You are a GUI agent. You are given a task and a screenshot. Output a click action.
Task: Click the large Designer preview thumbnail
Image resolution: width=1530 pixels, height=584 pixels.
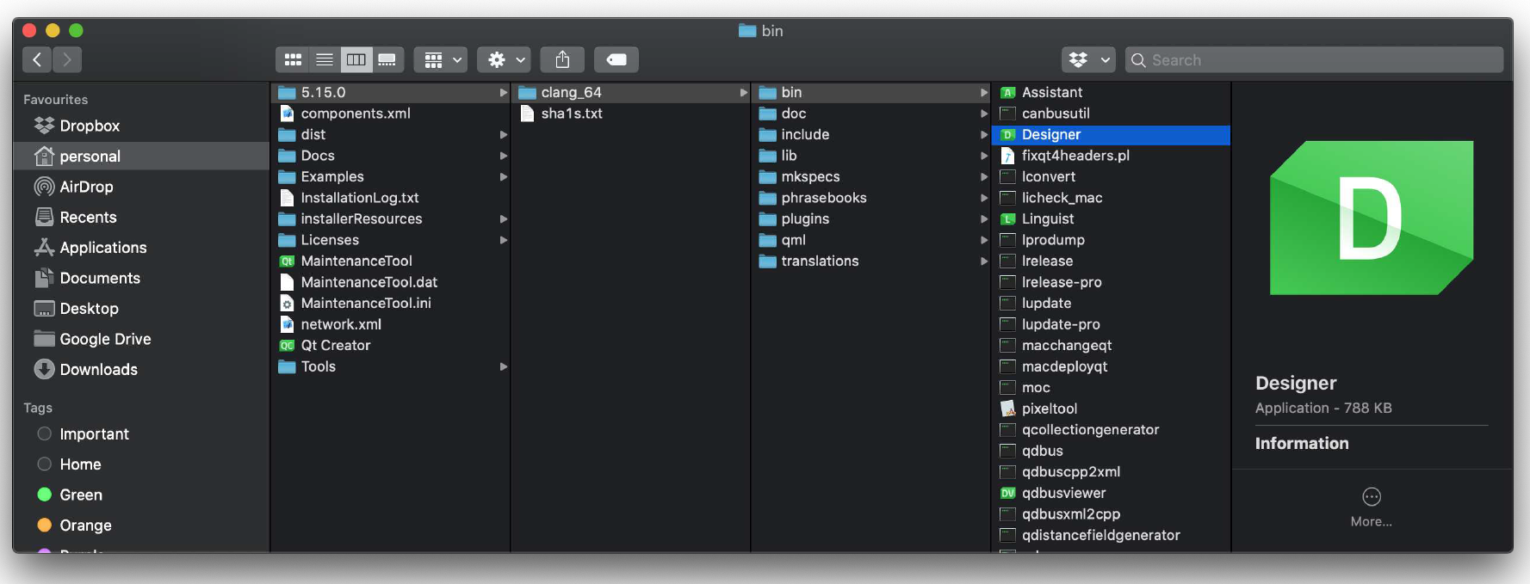1372,218
